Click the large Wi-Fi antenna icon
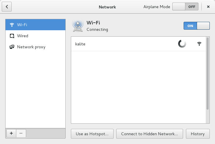Viewport: 215px width, 144px height. click(x=78, y=26)
